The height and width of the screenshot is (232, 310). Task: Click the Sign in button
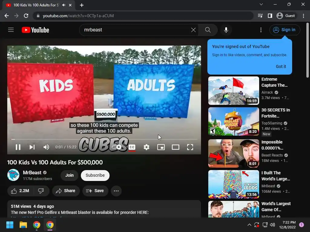(285, 30)
